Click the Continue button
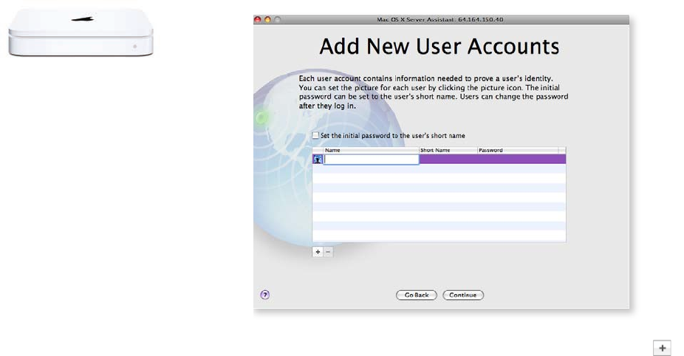The image size is (684, 356). 463,295
